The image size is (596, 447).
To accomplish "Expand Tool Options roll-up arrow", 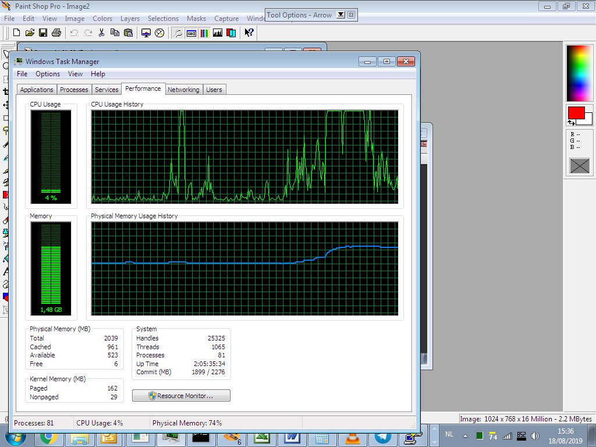I will (x=341, y=15).
